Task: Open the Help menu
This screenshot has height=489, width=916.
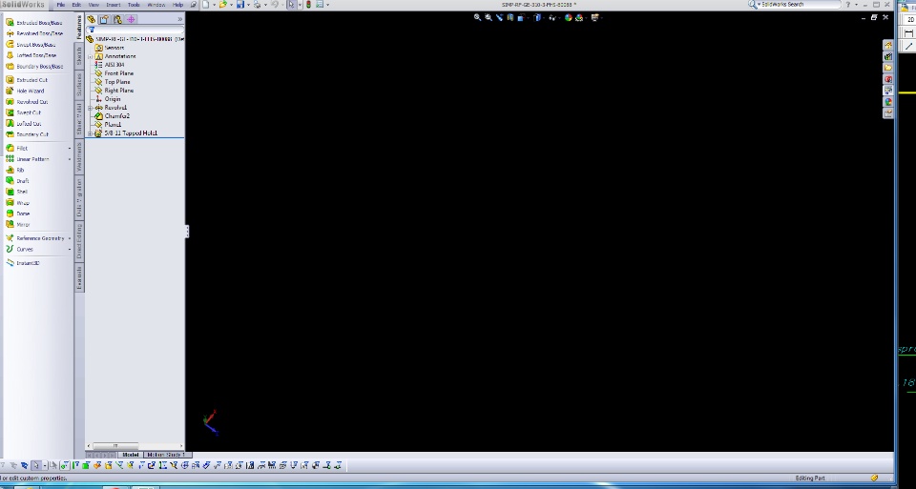Action: pos(177,5)
